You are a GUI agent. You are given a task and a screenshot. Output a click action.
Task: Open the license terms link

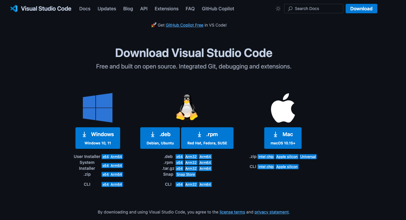232,212
